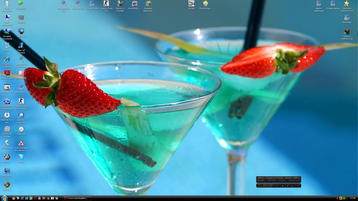This screenshot has width=358, height=201.
Task: Click the play button in music player widget
Action: coord(283,186)
